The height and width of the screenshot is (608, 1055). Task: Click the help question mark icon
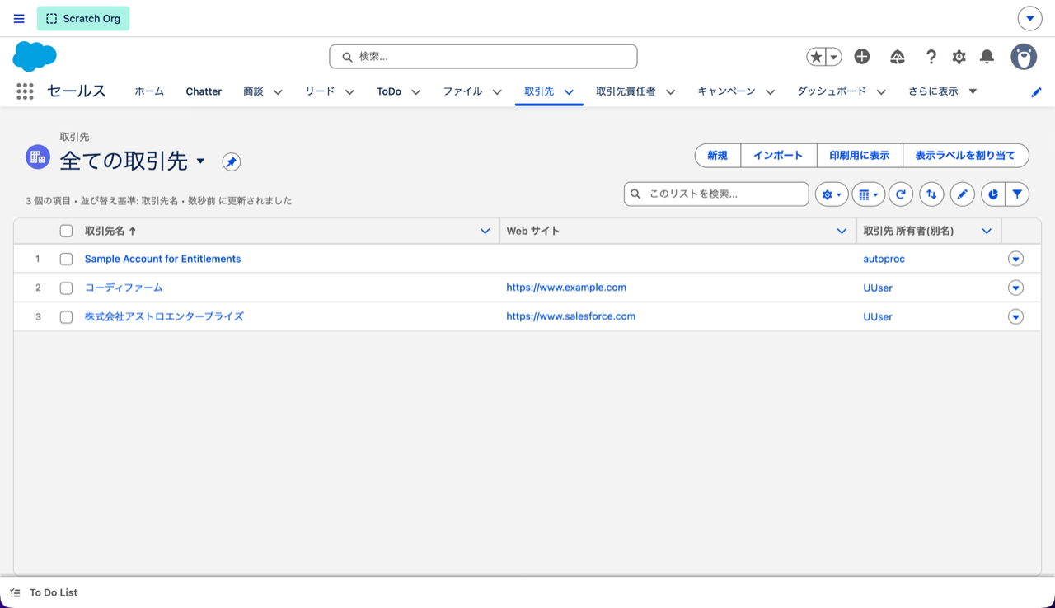click(931, 57)
